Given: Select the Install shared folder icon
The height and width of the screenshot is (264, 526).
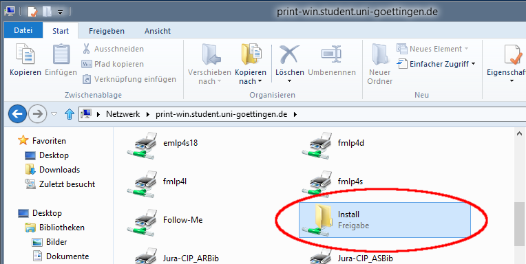Looking at the screenshot, I should (317, 220).
